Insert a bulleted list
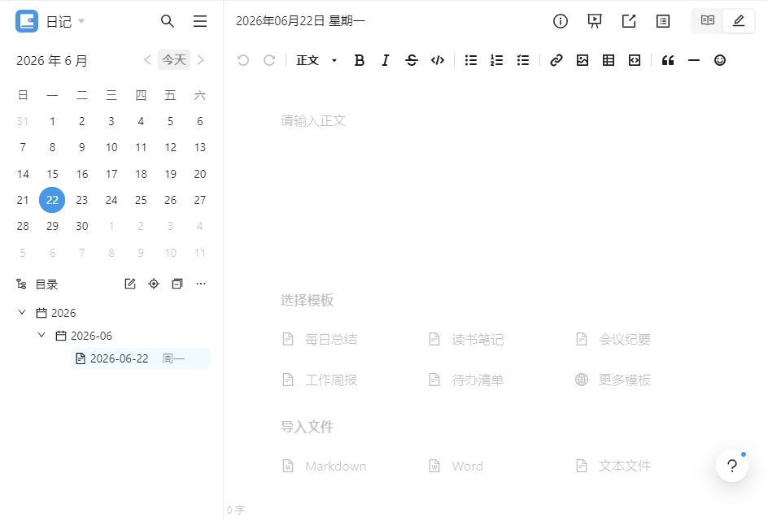768x521 pixels. (x=471, y=60)
